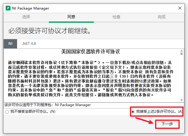
Task: View the .NET 4.8 license tab
Action: click(29, 43)
